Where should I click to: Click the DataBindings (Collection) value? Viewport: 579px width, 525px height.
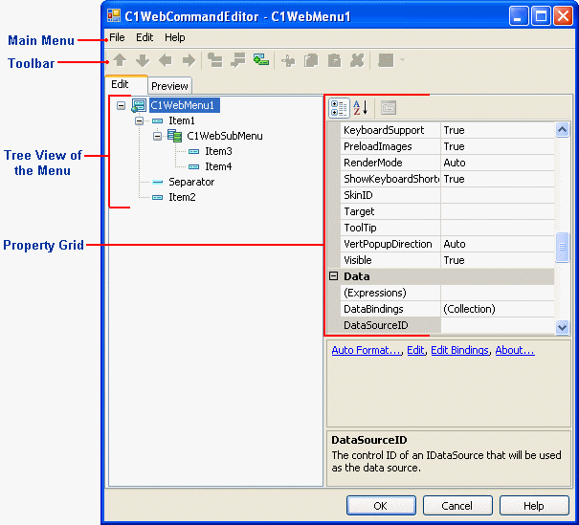(498, 309)
